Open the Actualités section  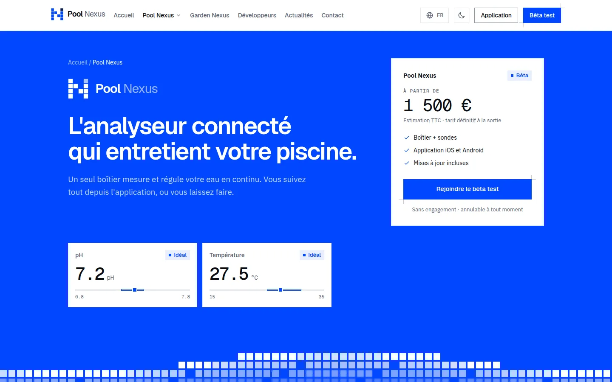click(x=299, y=15)
